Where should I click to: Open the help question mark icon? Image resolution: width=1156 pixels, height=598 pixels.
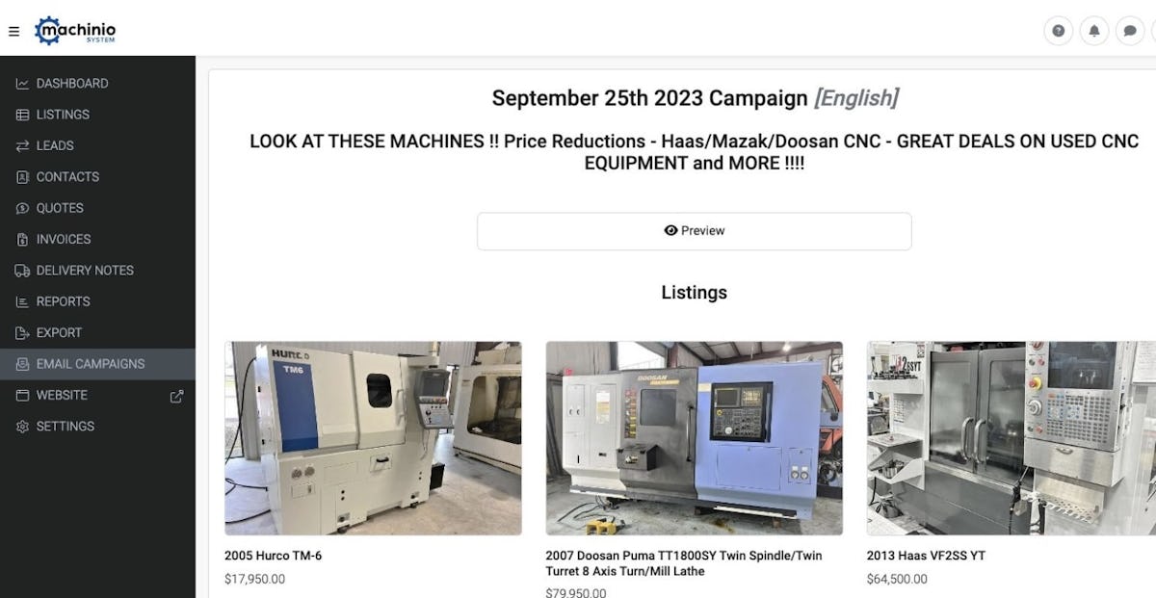[x=1059, y=31]
